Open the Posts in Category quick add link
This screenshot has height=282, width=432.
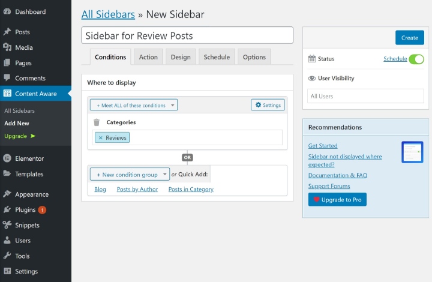coord(191,190)
